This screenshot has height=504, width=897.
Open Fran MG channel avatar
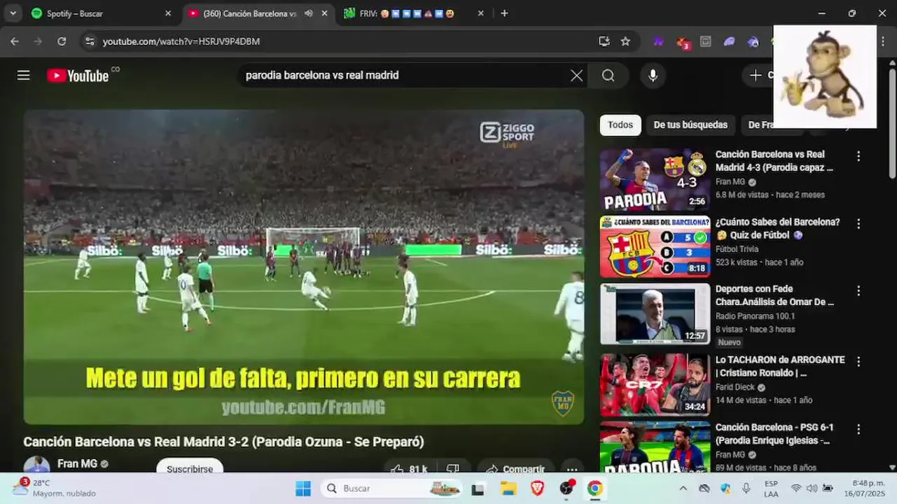pyautogui.click(x=36, y=465)
